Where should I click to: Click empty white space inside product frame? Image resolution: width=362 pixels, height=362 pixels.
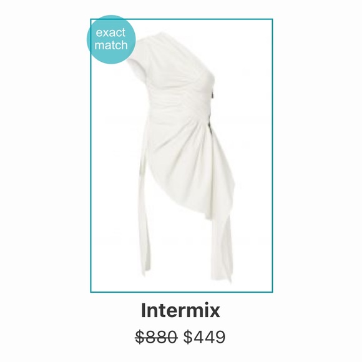coord(252,92)
